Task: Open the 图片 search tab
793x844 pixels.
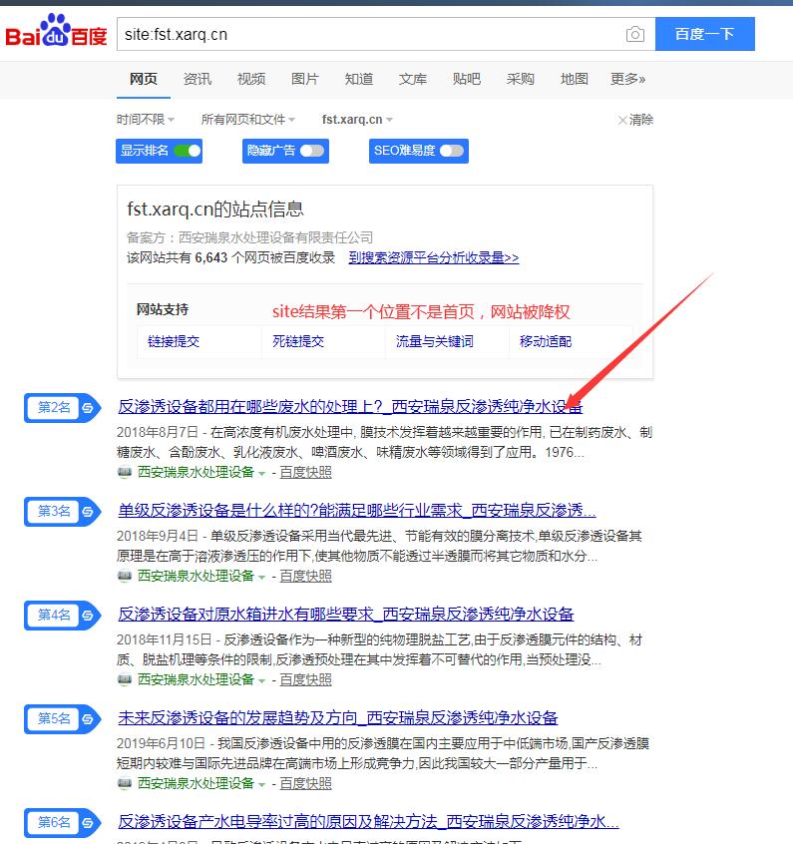Action: click(x=304, y=79)
